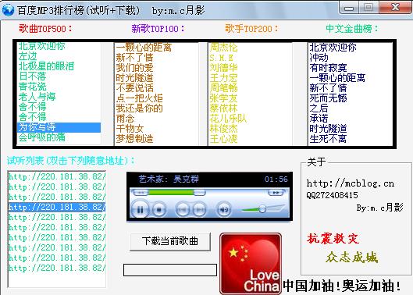Image resolution: width=413 pixels, height=295 pixels.
Task: Click the rewind button on seek bar
Action: point(141,193)
